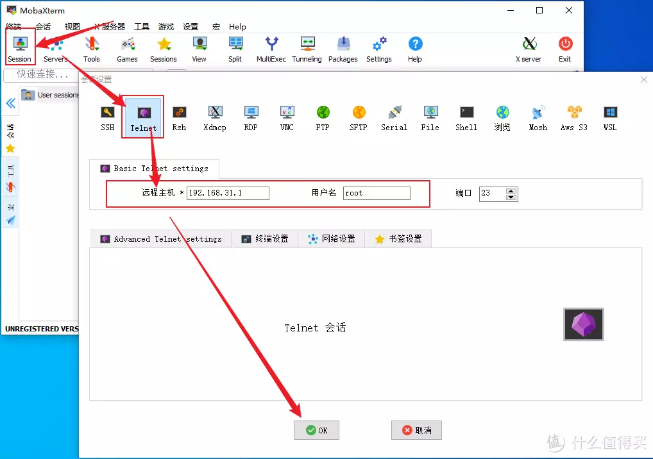Open the Session toolbar button
This screenshot has width=653, height=459.
coord(20,49)
